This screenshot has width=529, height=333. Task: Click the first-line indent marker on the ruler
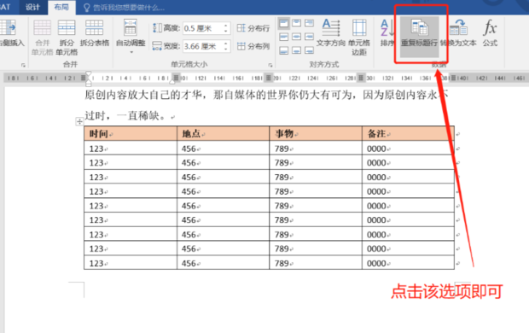tap(89, 74)
